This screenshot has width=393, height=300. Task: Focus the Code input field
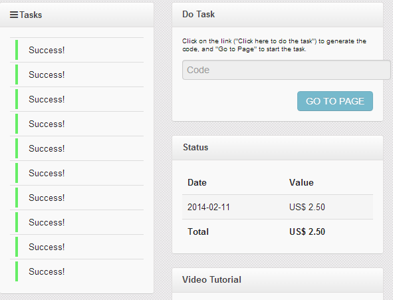(x=286, y=70)
